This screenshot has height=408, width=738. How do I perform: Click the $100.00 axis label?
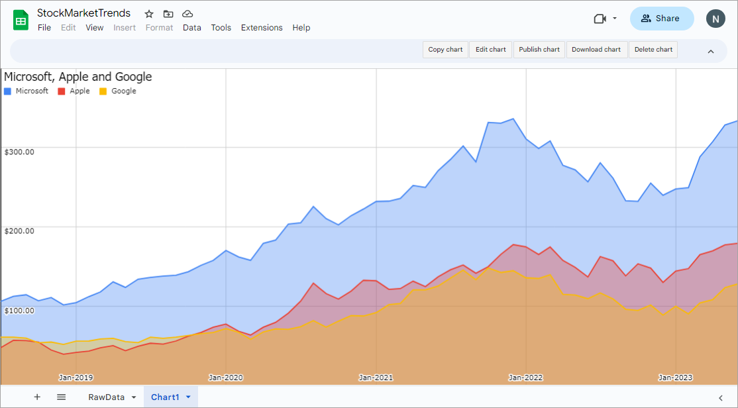click(19, 311)
